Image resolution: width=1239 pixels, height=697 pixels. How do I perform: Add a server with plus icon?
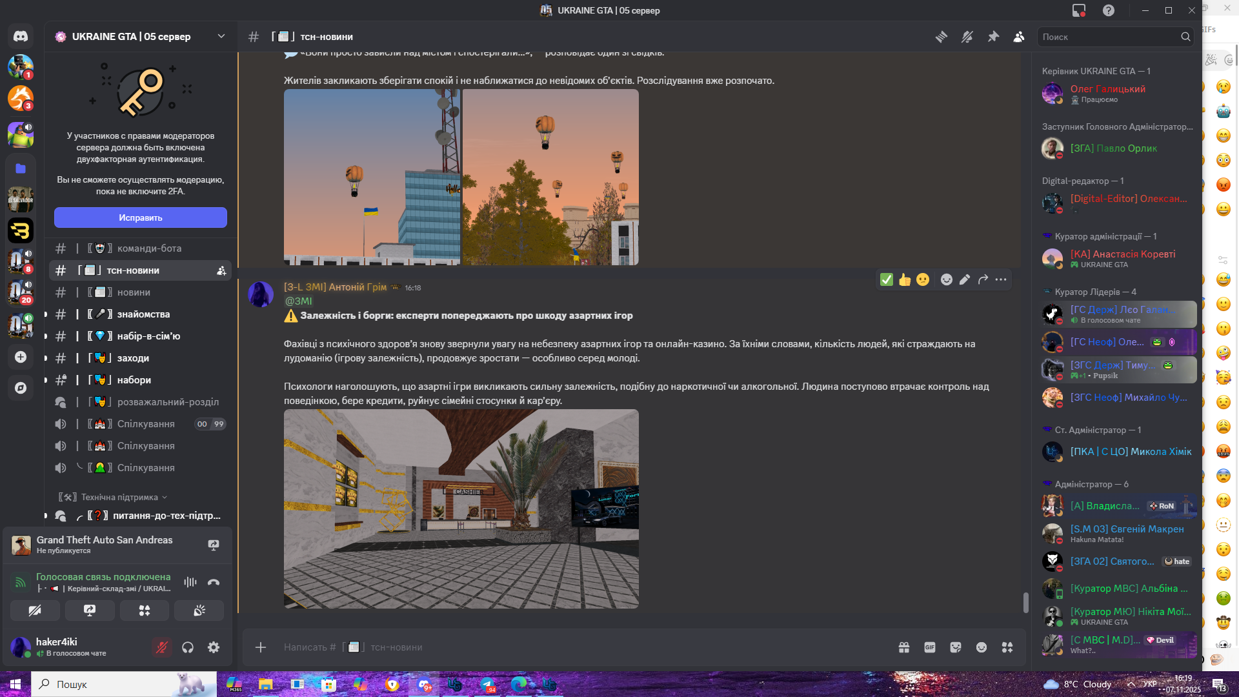[x=21, y=357]
